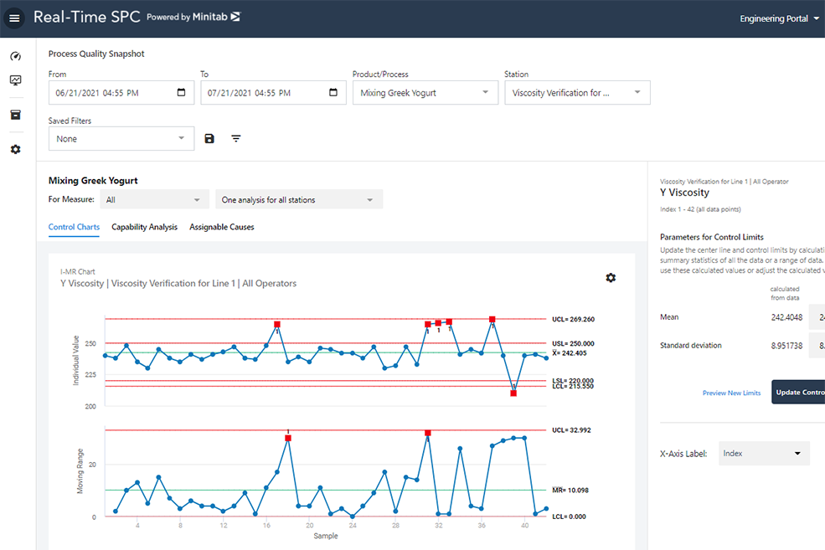The width and height of the screenshot is (825, 550).
Task: Open the process monitoring icon in sidebar
Action: click(x=14, y=80)
